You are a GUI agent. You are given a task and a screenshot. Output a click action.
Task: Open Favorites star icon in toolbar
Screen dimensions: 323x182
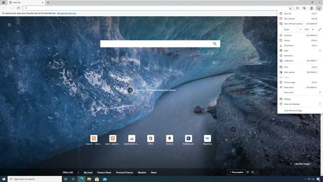point(297,8)
